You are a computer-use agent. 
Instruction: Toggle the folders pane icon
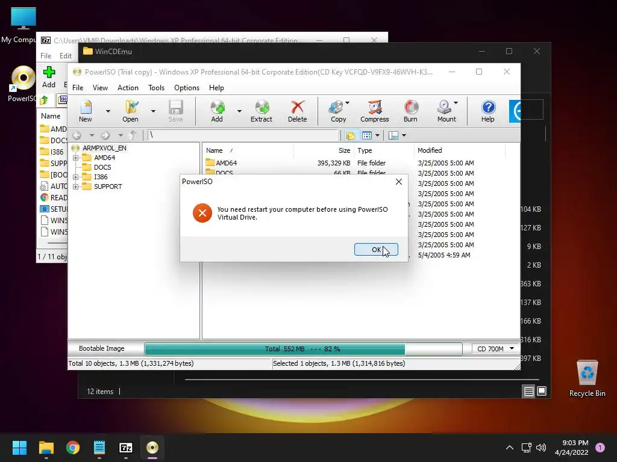click(351, 135)
